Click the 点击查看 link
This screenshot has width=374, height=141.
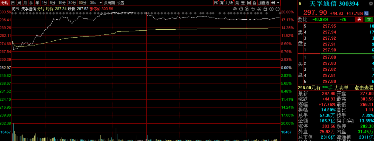pos(364,88)
